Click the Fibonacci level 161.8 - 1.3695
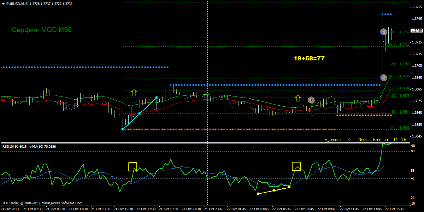424x212 pixels. [399, 76]
